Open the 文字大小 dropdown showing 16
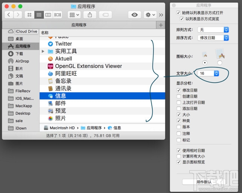This screenshot has height=193, width=242. (208, 73)
